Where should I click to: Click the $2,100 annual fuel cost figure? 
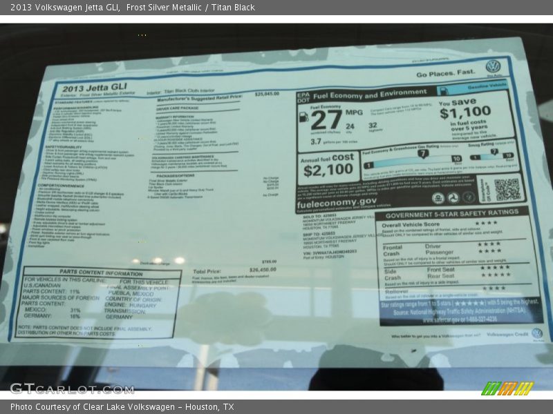[328, 170]
